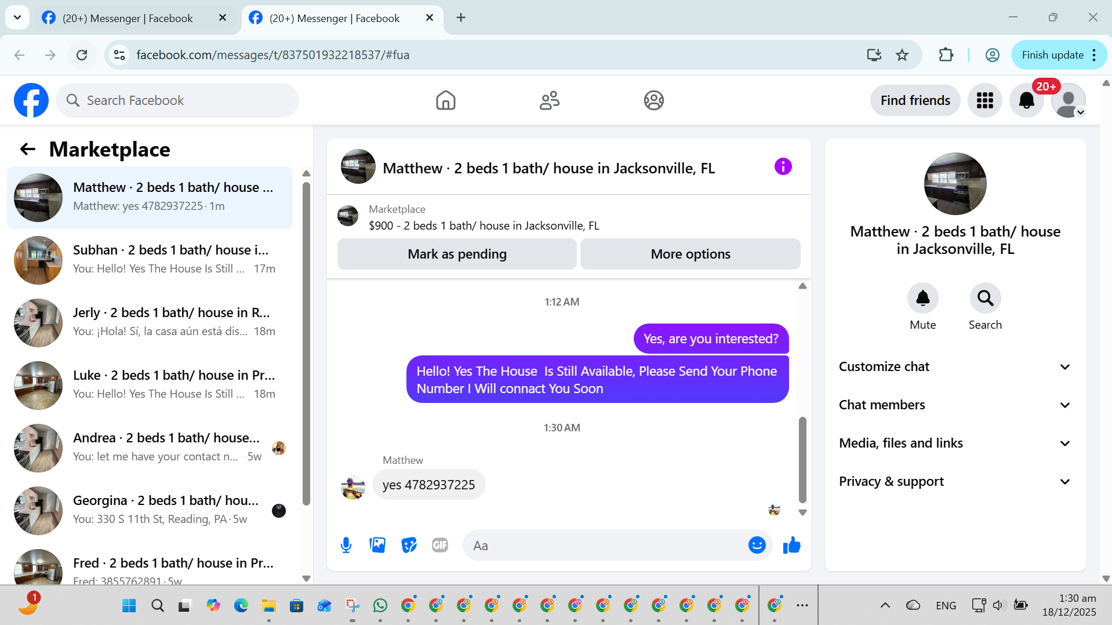1112x625 pixels.
Task: Go to Home feed icon
Action: (x=445, y=100)
